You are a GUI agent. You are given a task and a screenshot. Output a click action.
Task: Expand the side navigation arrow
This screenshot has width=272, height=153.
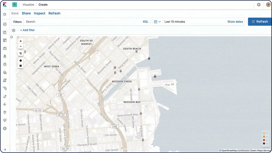5,149
